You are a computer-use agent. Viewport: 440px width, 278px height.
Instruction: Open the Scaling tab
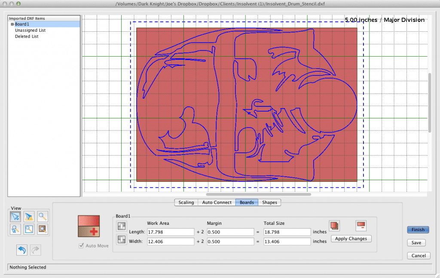point(186,202)
